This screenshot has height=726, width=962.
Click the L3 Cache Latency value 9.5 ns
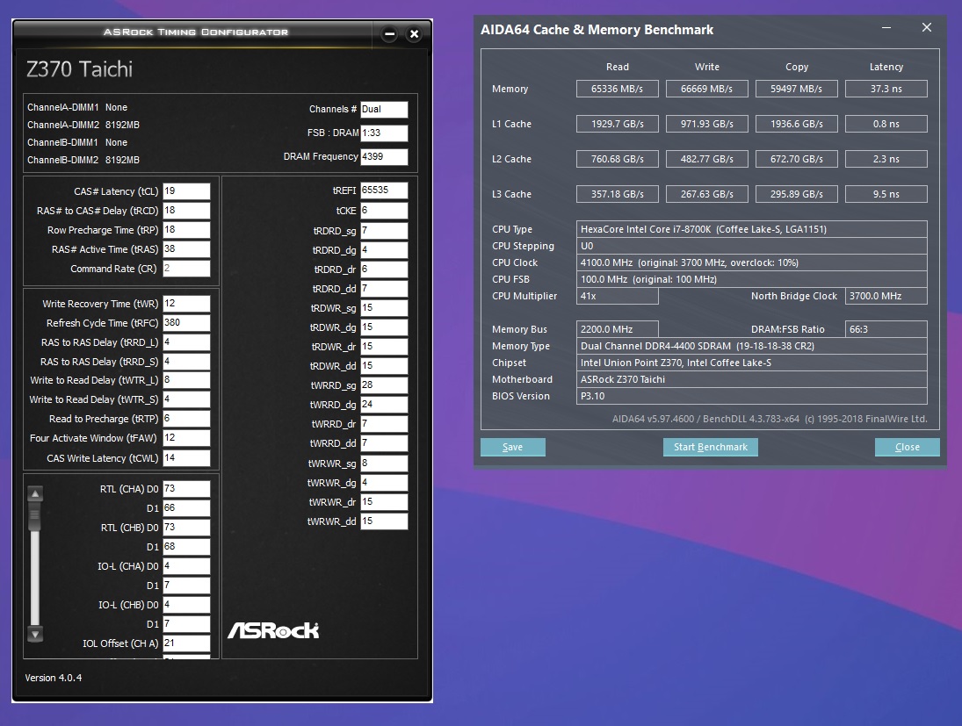pos(886,194)
